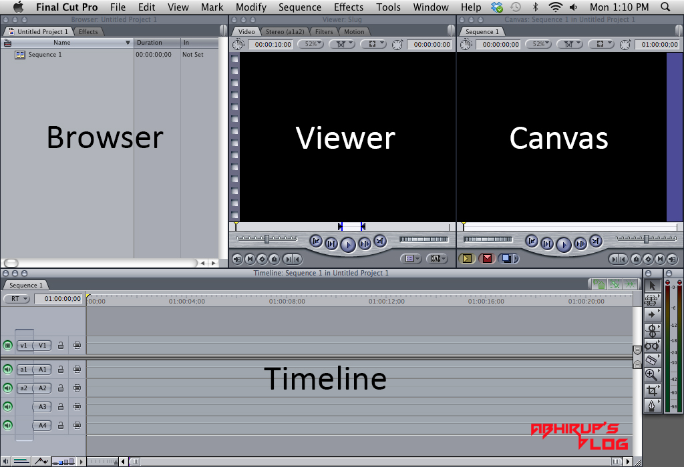The height and width of the screenshot is (467, 684).
Task: Lock the V1 video track
Action: 60,345
